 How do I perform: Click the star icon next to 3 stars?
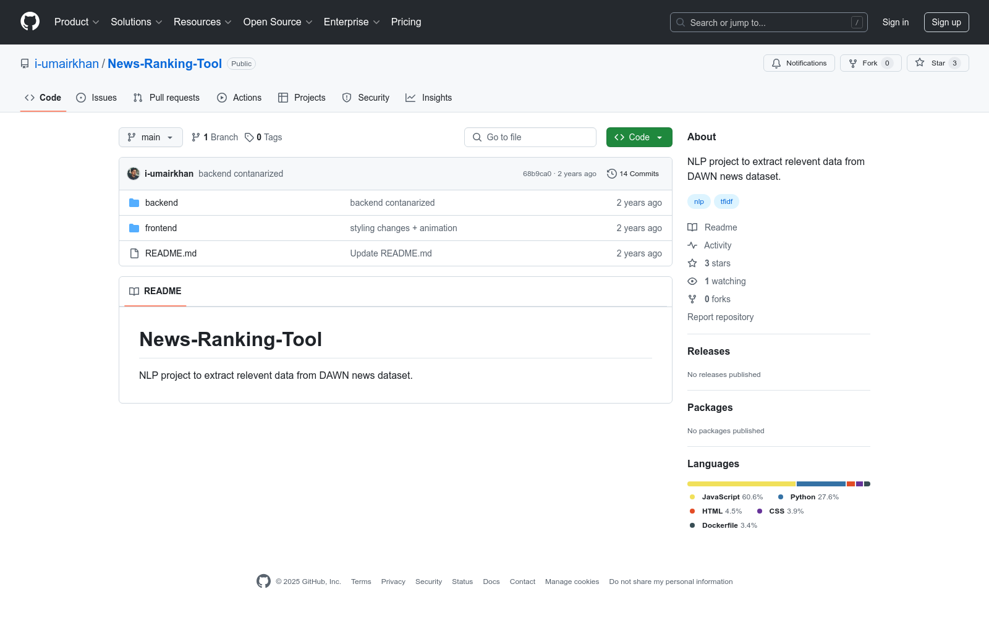692,263
